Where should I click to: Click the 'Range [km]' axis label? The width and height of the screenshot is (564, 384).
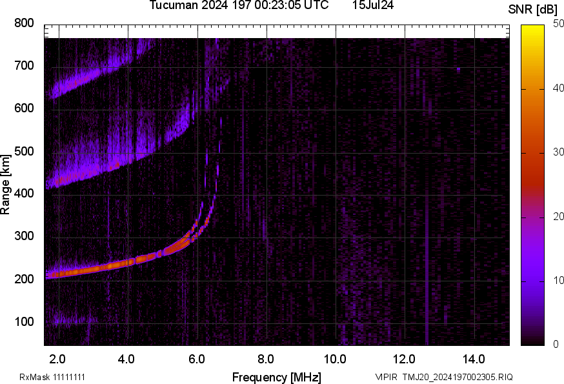5,185
